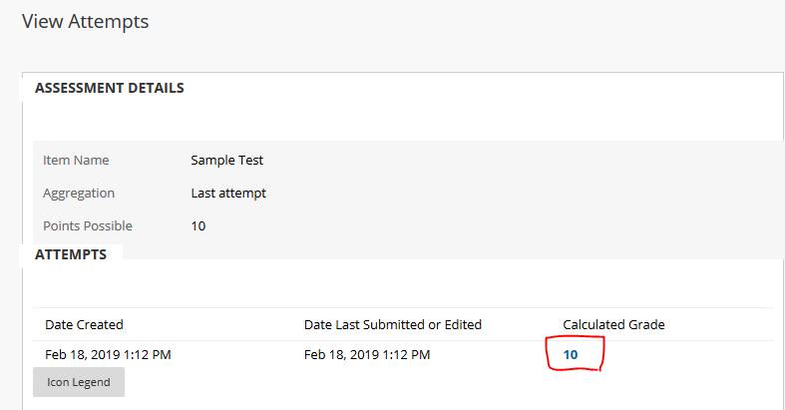Click the 1:12 PM time in the last submitted cell

411,354
